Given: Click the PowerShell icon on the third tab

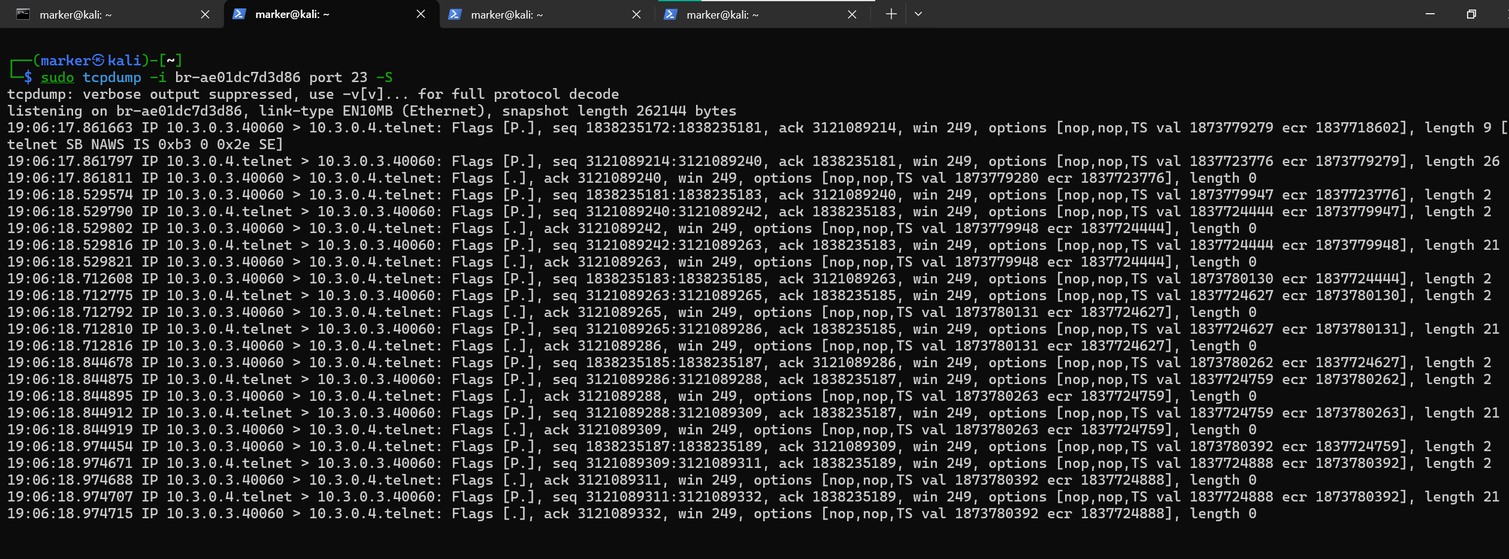Looking at the screenshot, I should [455, 14].
